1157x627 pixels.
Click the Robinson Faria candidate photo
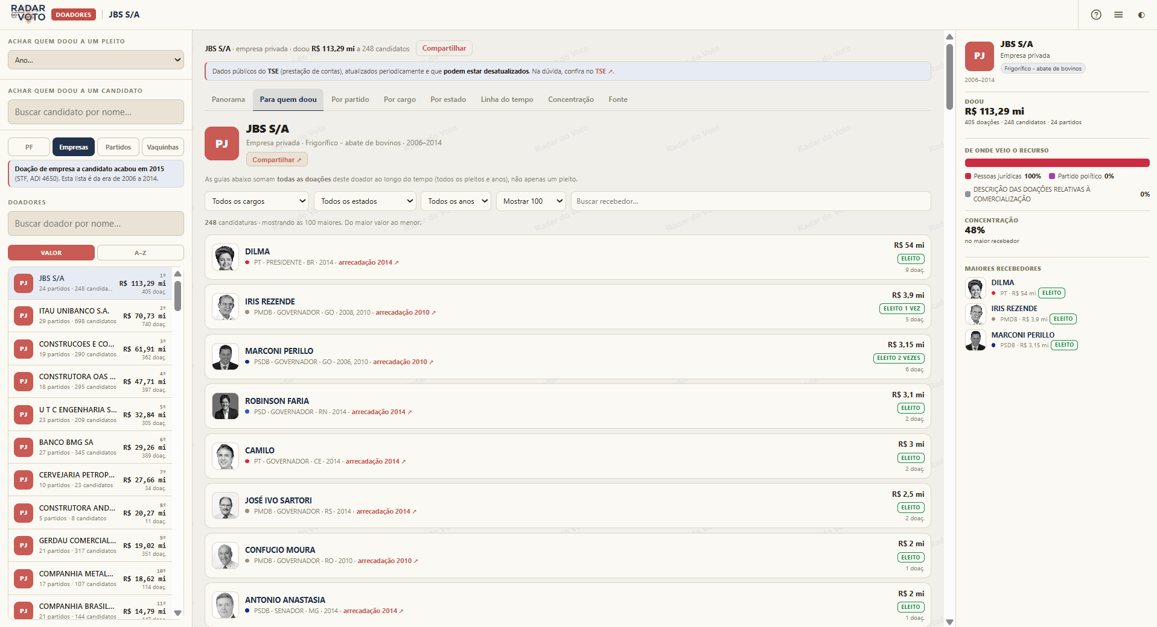(225, 406)
